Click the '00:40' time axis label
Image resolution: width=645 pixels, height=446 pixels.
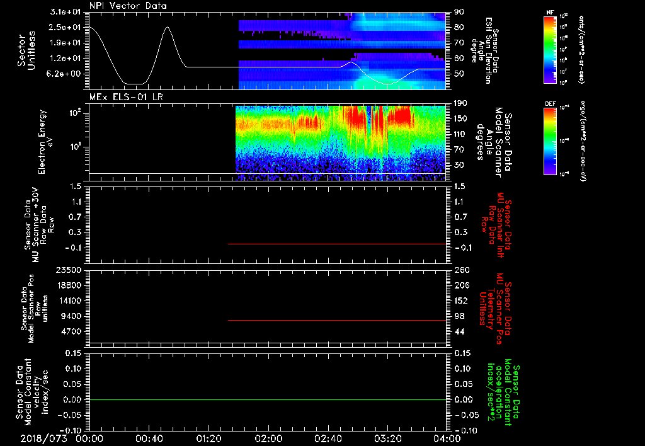149,438
